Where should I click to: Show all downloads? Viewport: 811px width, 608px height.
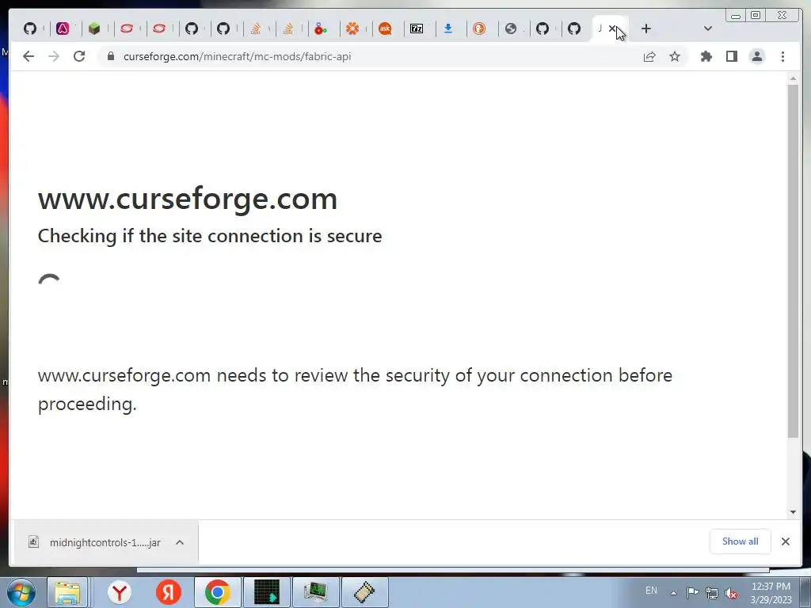point(741,541)
